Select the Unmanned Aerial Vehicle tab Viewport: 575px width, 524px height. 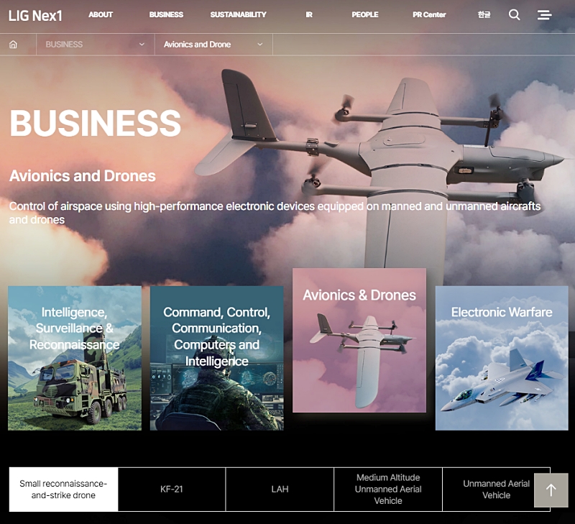(x=496, y=489)
